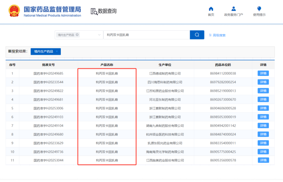Screen dimensions: 283x182
Task: Click drug code 86904606000528
Action: pyautogui.click(x=223, y=108)
